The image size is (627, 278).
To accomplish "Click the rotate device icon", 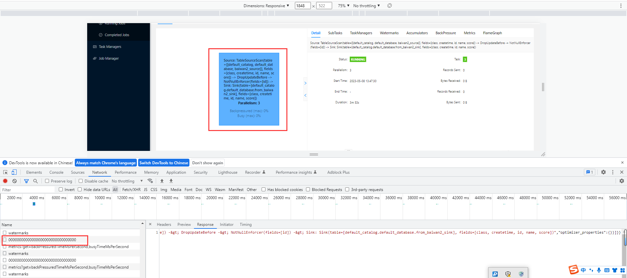I will coord(390,6).
